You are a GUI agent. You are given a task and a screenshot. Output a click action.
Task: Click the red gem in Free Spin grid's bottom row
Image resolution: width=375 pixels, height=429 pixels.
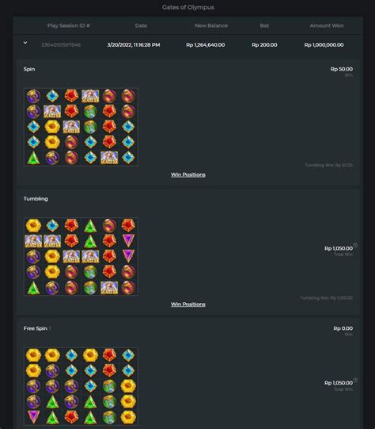(x=71, y=416)
